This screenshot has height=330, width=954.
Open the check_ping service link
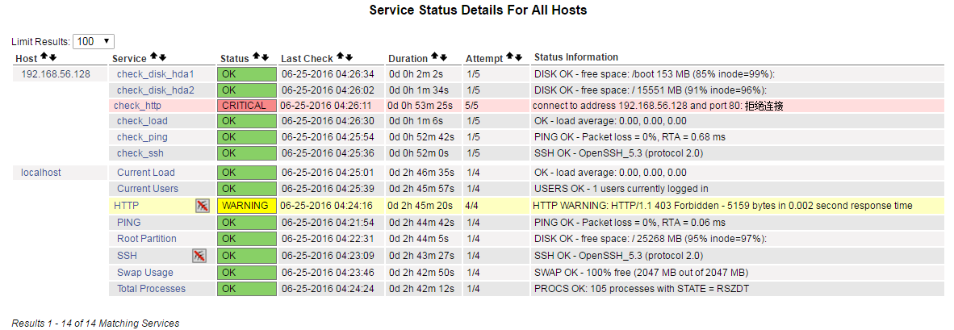[x=142, y=137]
